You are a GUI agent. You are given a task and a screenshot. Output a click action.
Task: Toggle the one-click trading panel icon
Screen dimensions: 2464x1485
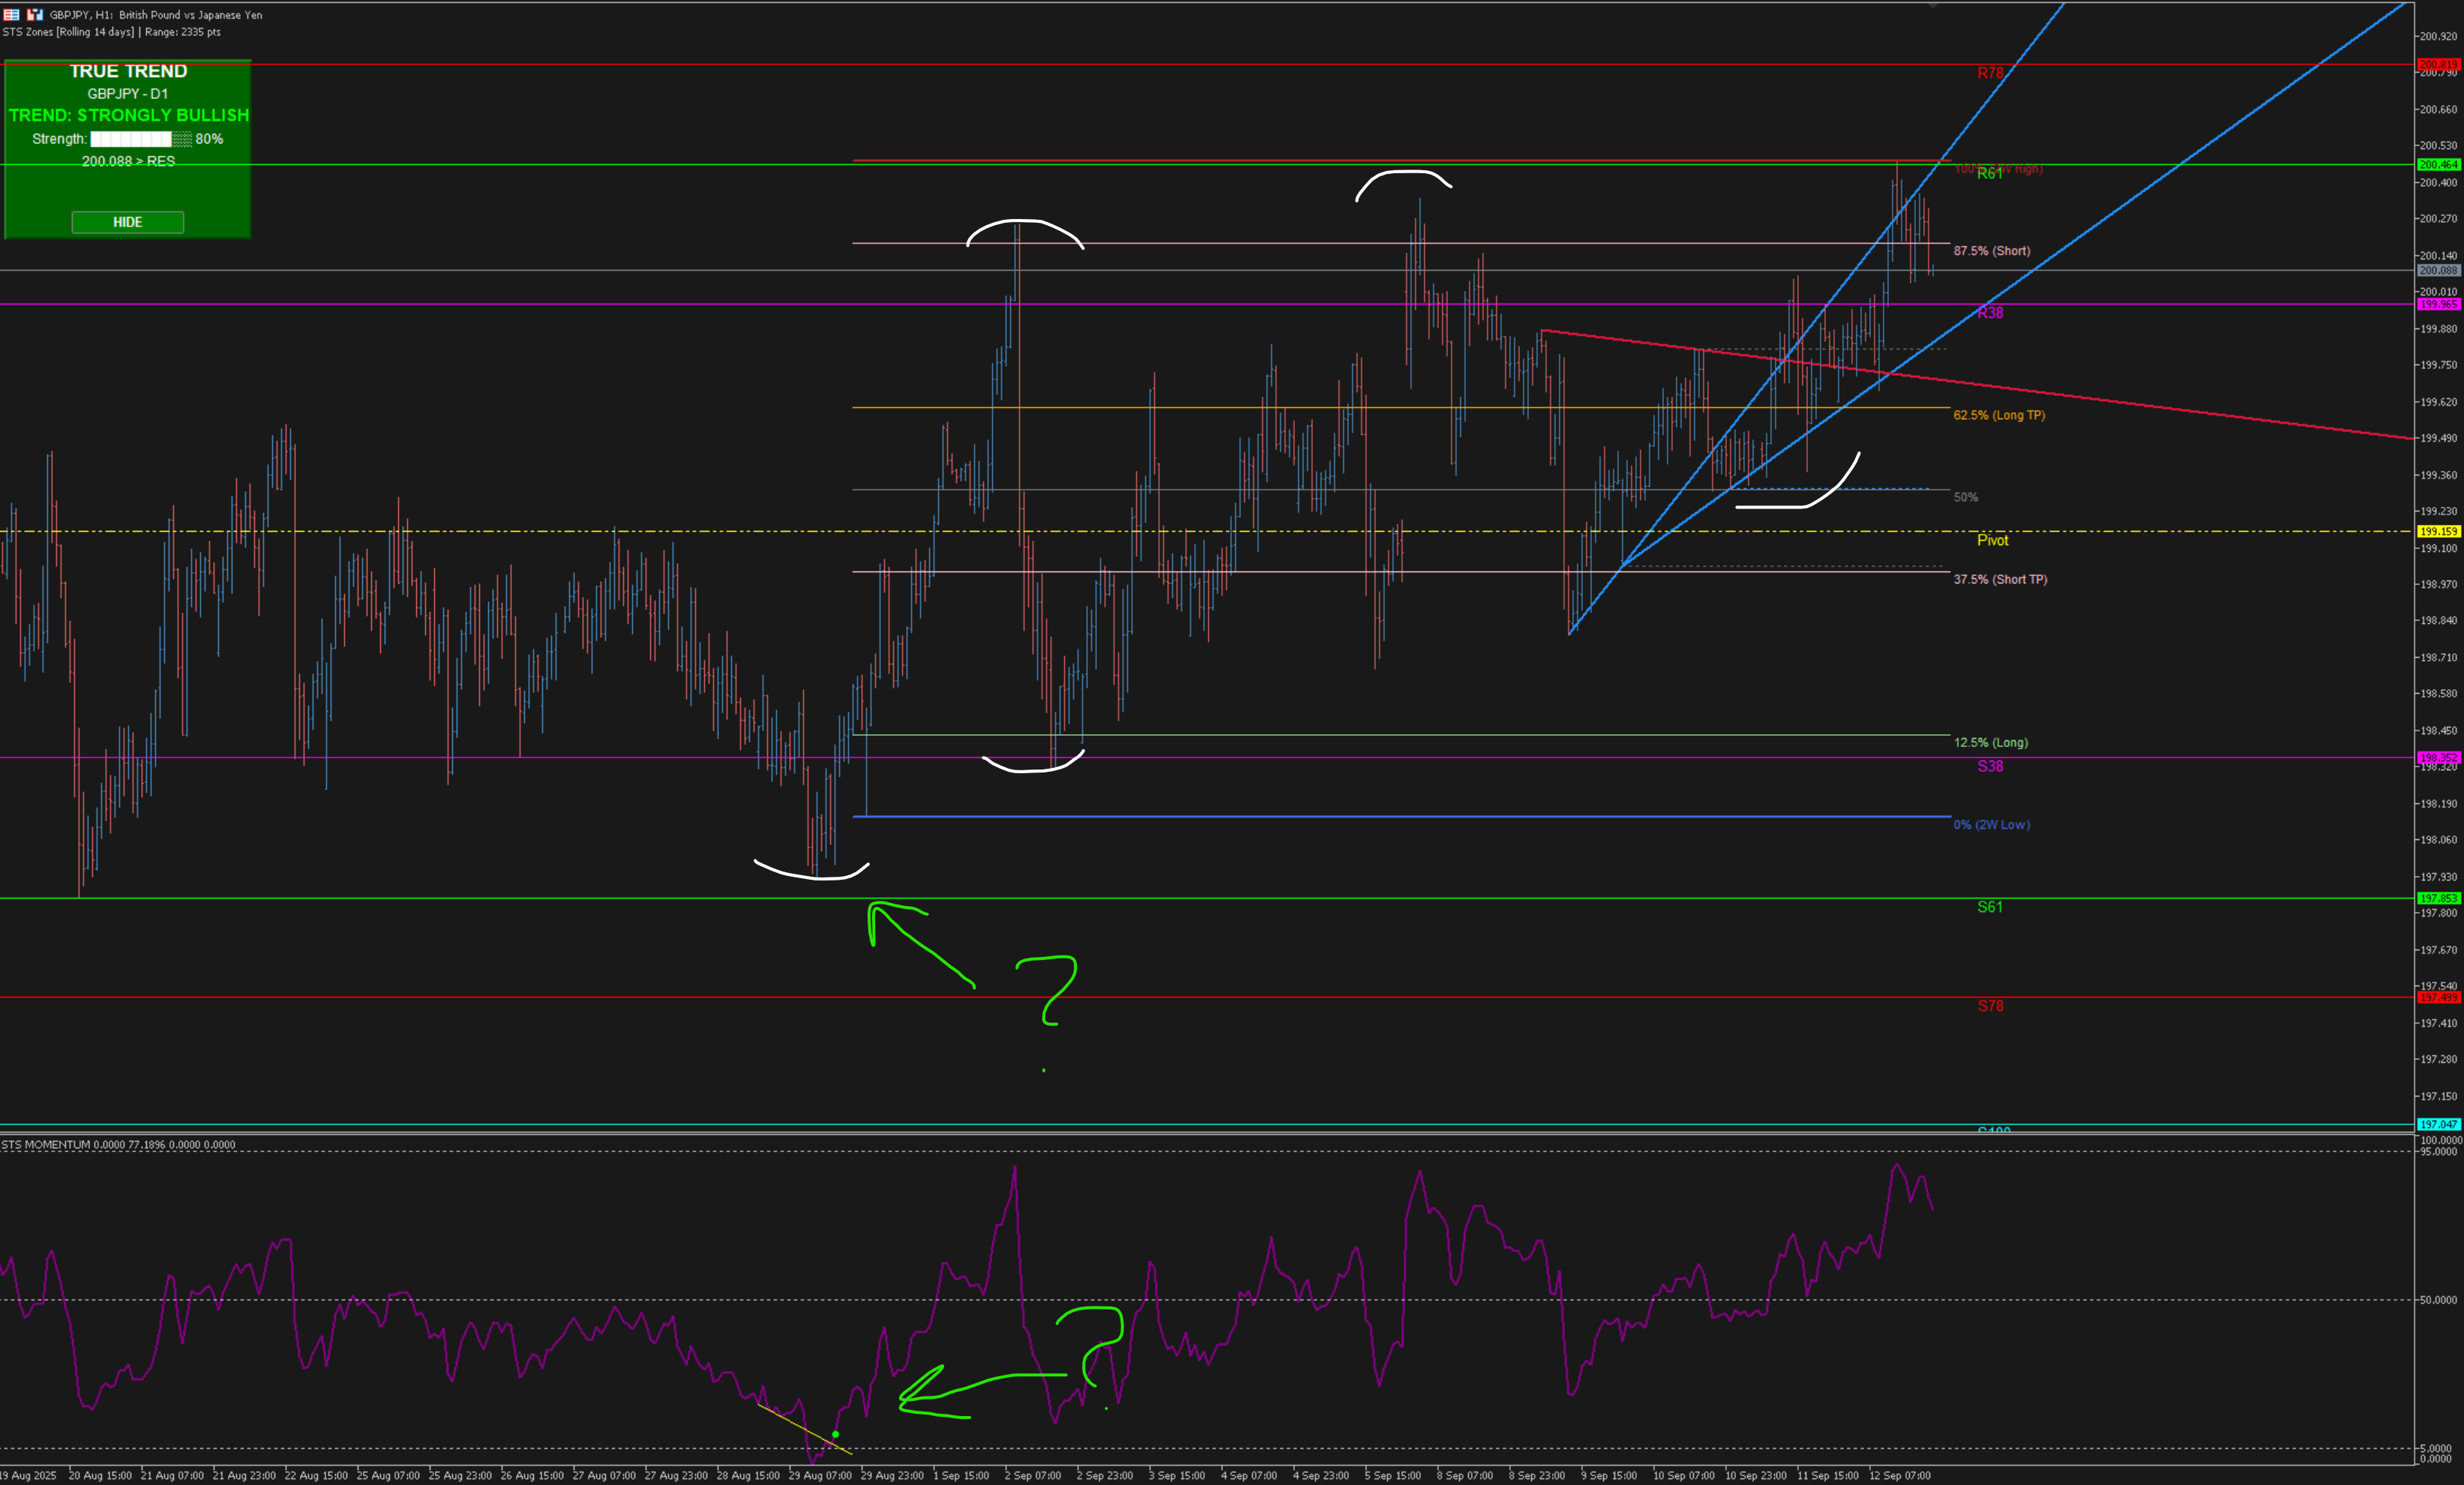(35, 14)
